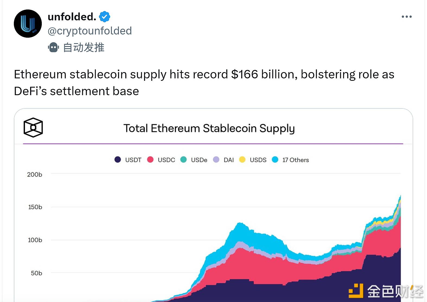Image resolution: width=427 pixels, height=302 pixels.
Task: Click The Block cube logo in chart
Action: coord(33,127)
